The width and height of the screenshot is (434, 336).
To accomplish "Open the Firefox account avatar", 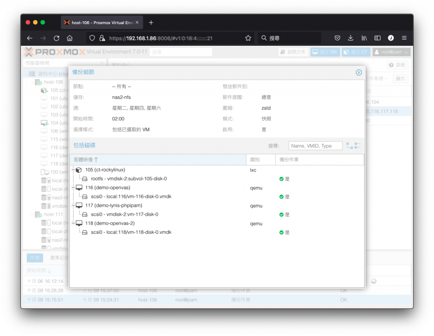I will pyautogui.click(x=390, y=38).
